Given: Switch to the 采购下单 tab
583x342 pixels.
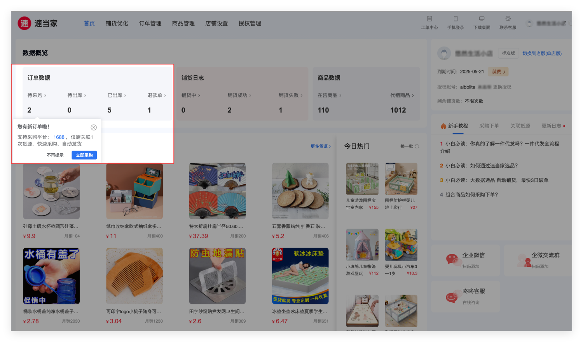Looking at the screenshot, I should click(x=489, y=126).
